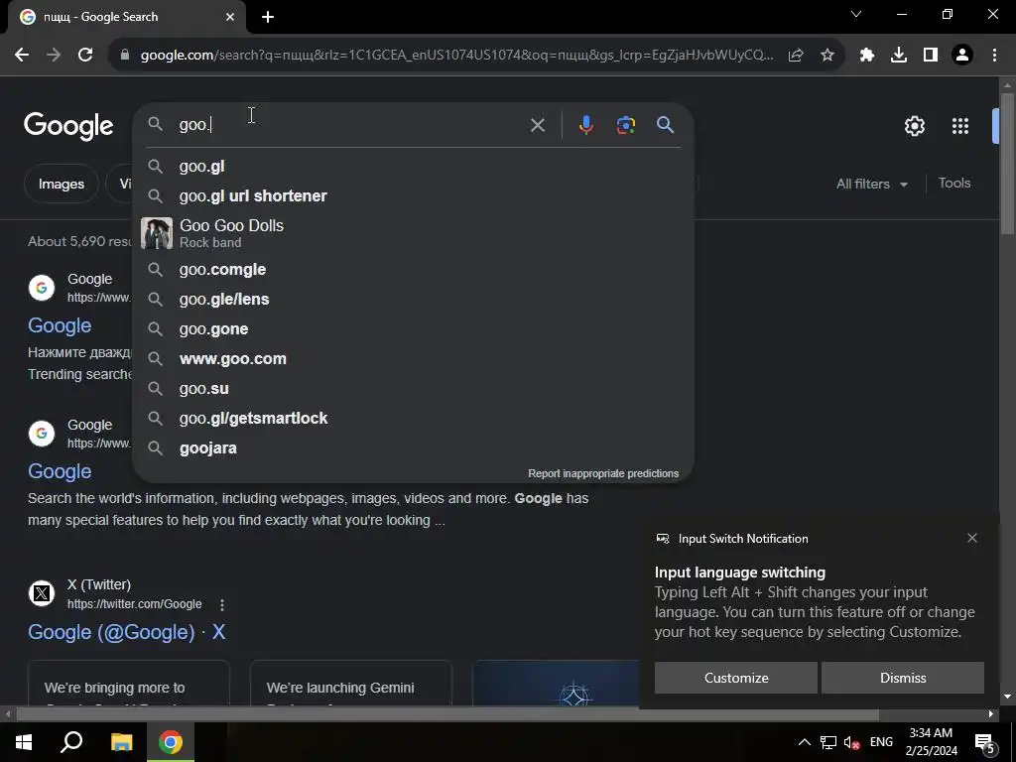Click the address bar URL

click(456, 56)
